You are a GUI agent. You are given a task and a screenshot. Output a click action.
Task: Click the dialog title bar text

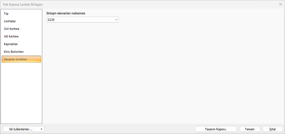[x=23, y=5]
